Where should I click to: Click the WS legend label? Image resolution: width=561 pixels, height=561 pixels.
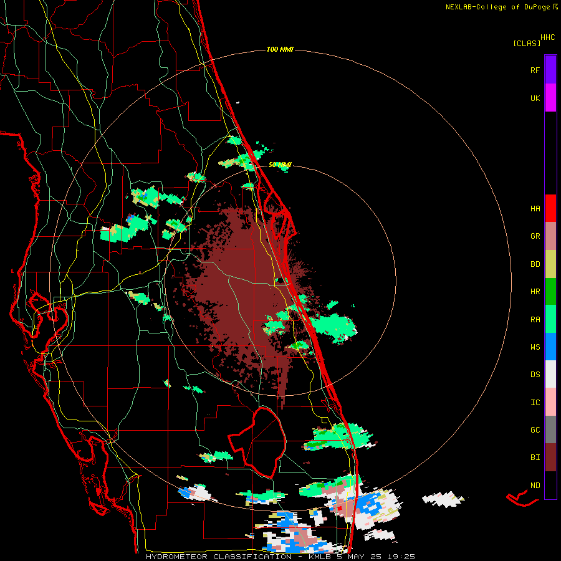[x=535, y=347]
